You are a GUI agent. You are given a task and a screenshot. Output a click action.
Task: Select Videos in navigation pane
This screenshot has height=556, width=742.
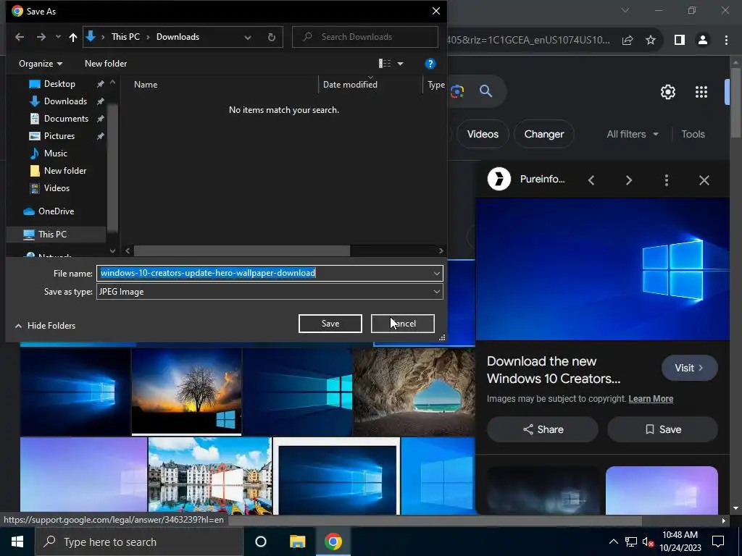point(57,188)
